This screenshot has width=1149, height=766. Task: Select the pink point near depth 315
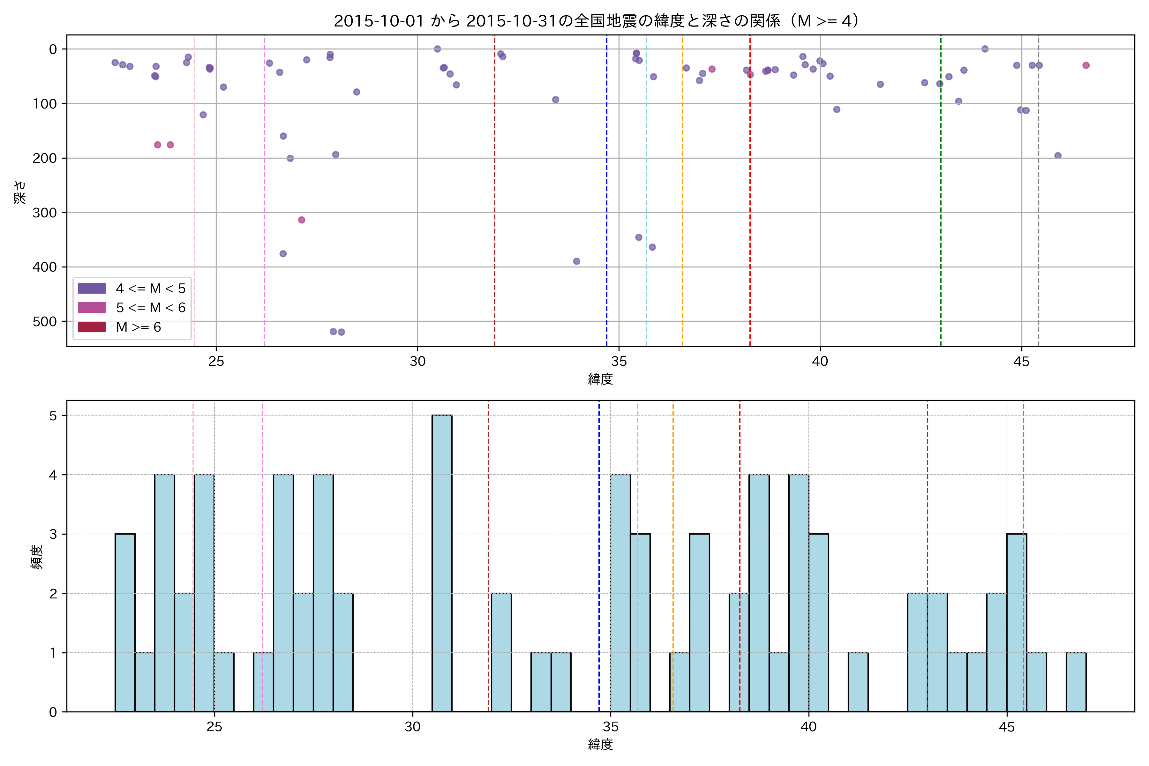[301, 220]
